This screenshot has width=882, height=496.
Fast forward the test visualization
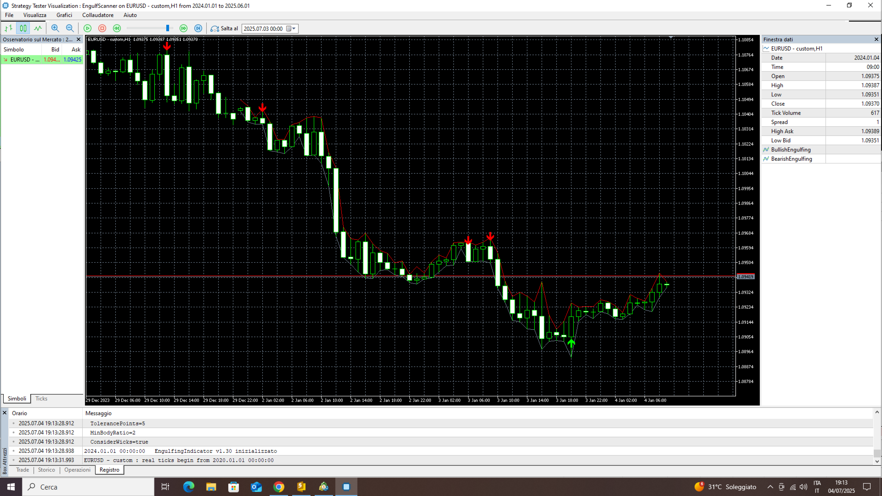[x=183, y=28]
